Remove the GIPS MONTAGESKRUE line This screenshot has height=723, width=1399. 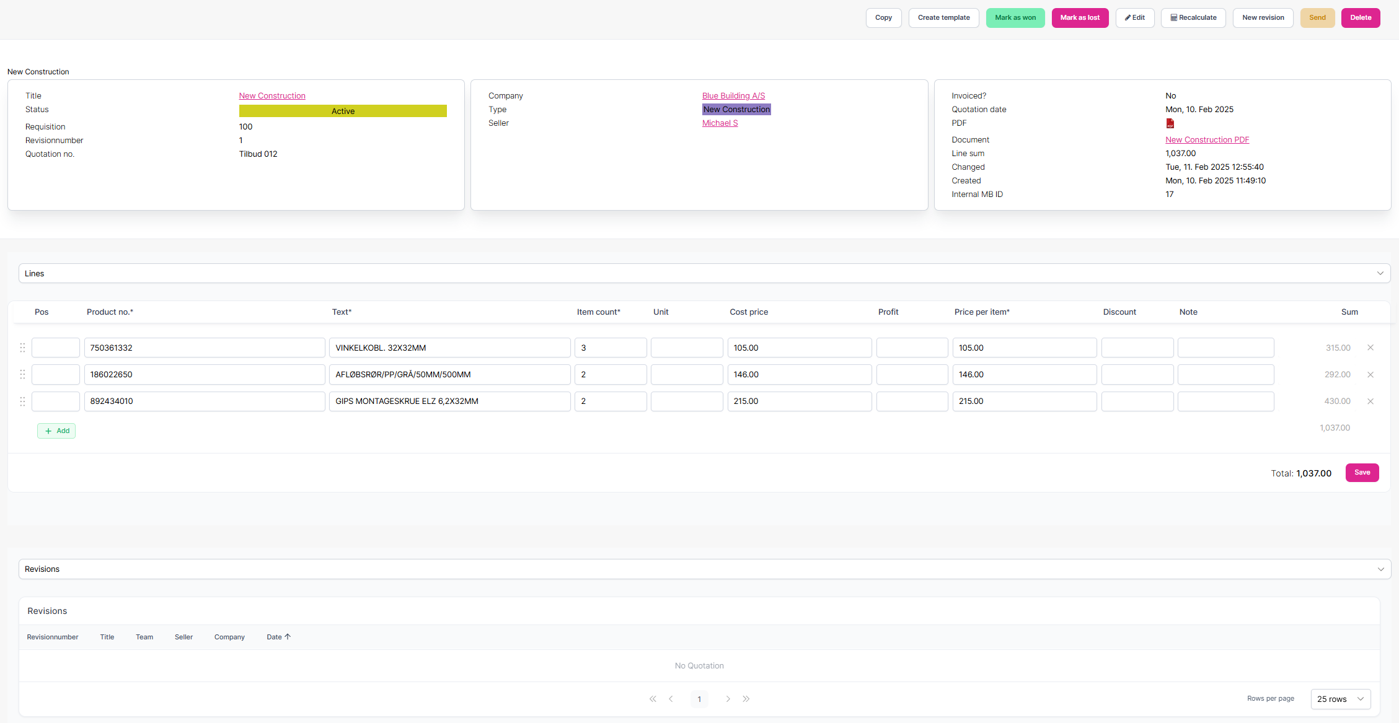point(1370,401)
